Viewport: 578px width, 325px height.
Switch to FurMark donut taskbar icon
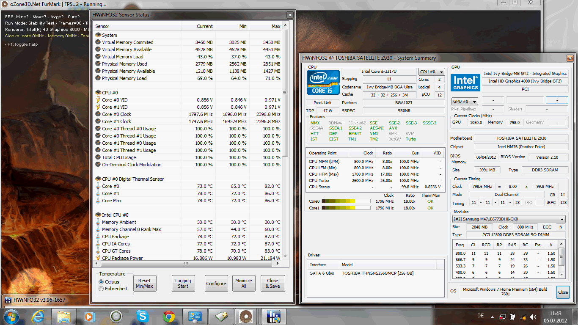click(245, 316)
